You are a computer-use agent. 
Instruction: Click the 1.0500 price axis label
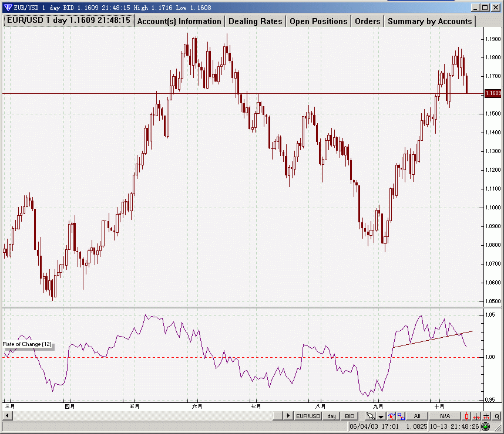pos(493,301)
